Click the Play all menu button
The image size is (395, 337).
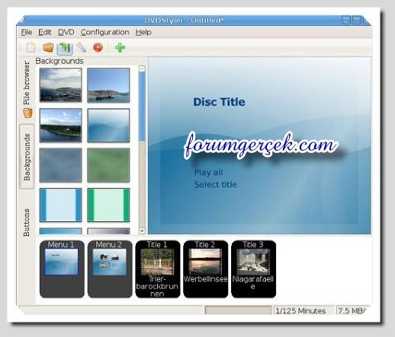coord(208,173)
